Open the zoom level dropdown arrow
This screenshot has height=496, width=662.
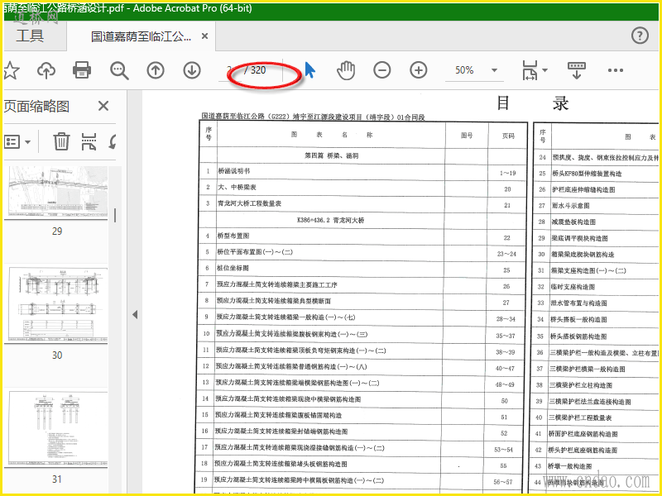tap(494, 70)
